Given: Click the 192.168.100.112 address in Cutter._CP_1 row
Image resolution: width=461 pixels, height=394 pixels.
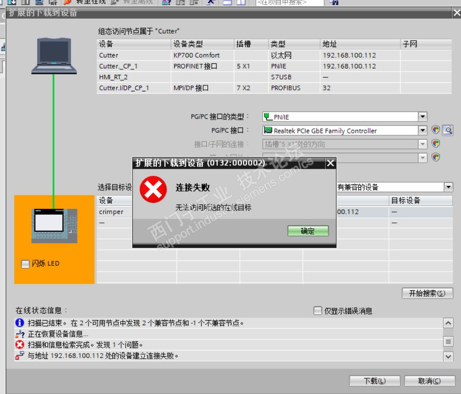Looking at the screenshot, I should 349,66.
